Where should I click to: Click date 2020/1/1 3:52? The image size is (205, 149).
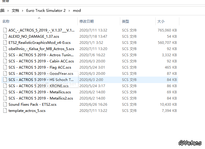coord(91,43)
